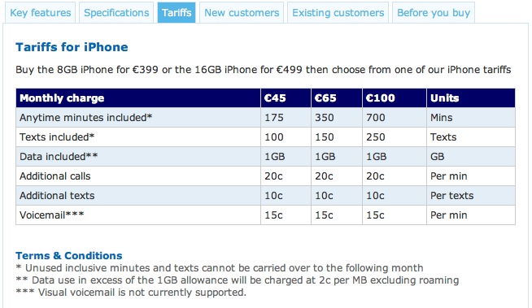Click the Data included row label
Image resolution: width=532 pixels, height=308 pixels.
click(59, 157)
